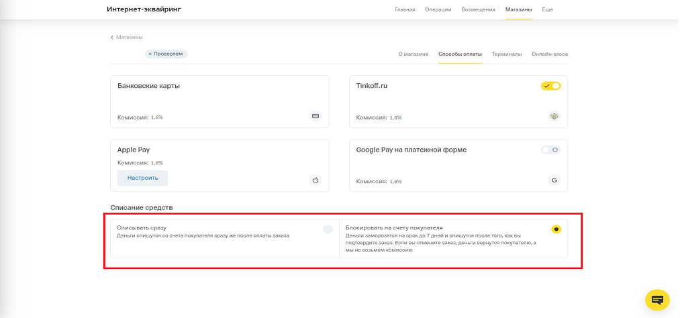Click the Деньги заморозятся на срок description
Screen dimensions: 680x318
(x=441, y=243)
